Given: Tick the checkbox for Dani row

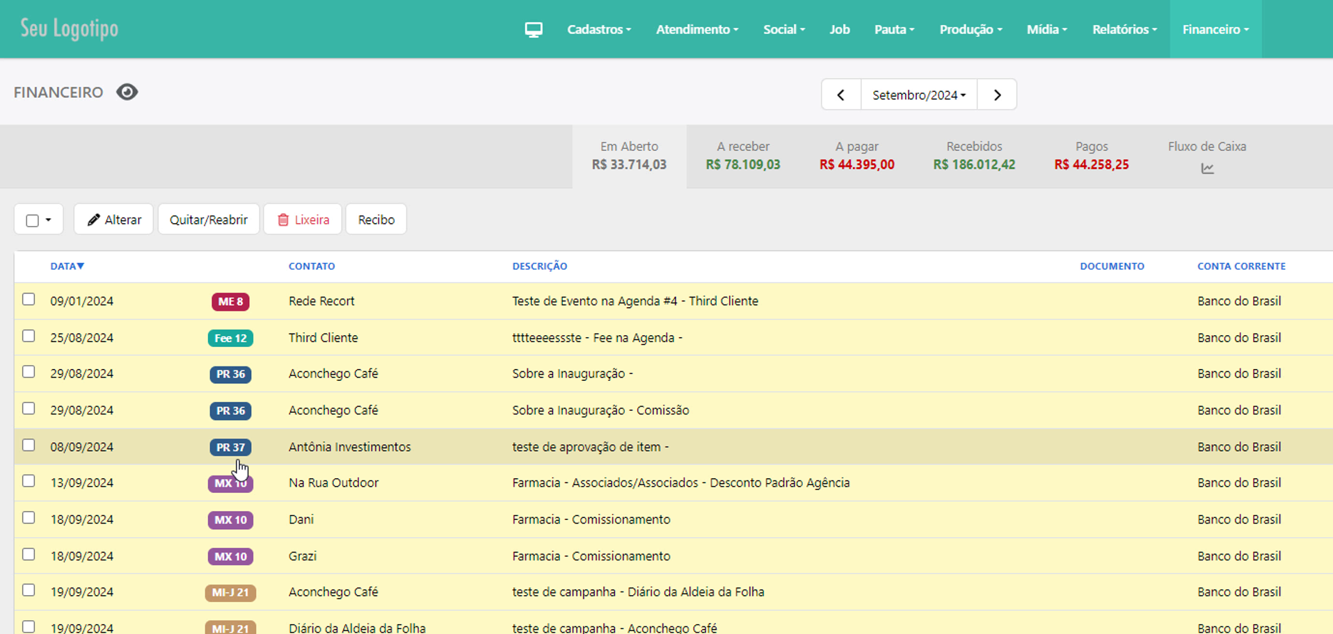Looking at the screenshot, I should click(29, 518).
